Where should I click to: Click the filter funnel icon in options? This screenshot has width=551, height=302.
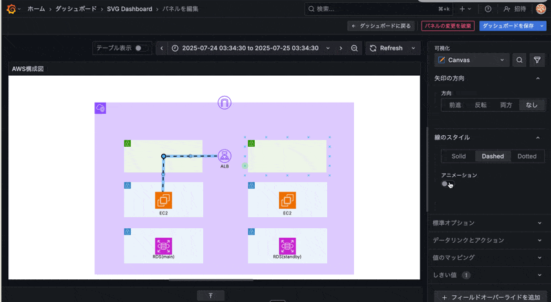pos(537,60)
